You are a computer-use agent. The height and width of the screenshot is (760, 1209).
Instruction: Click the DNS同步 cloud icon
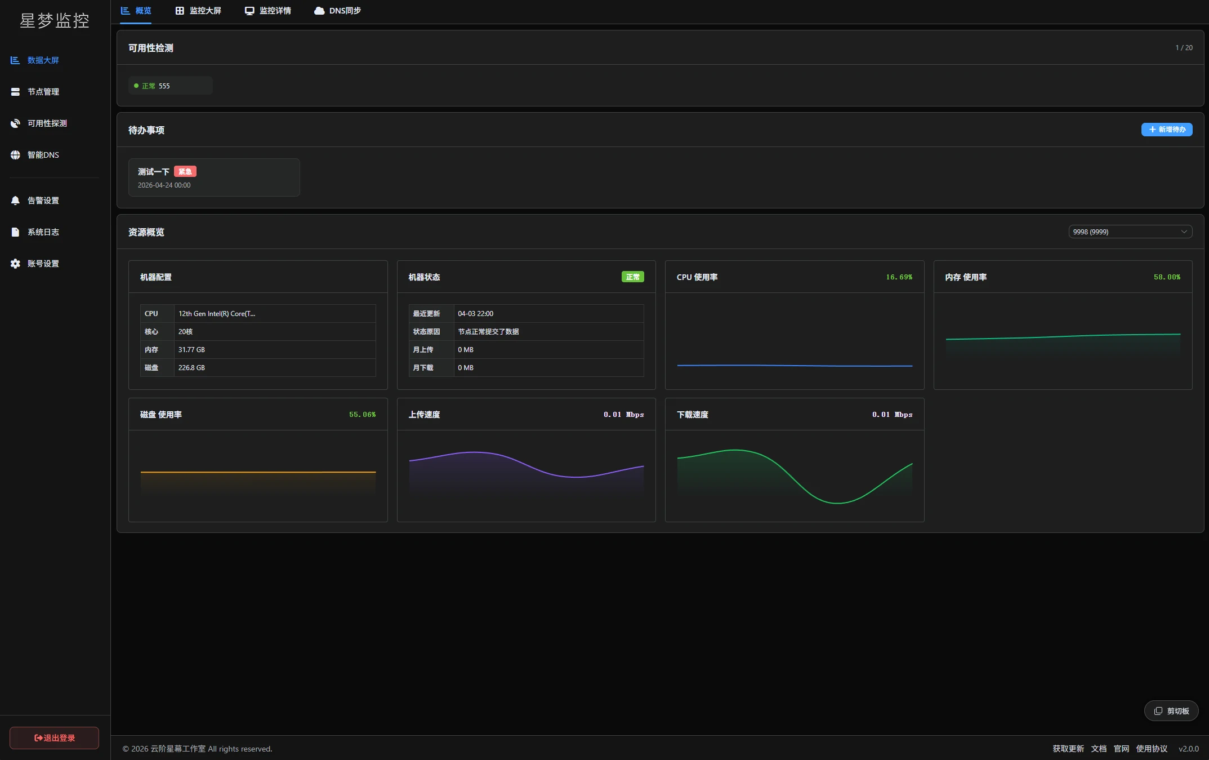coord(319,11)
